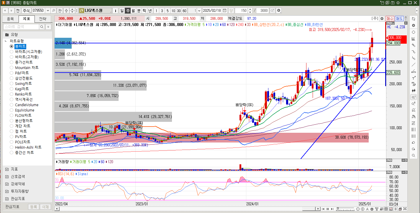Screen dimensions: 420x213
Task: Click the 삭제 button under 관심지표
Action: click(45, 207)
